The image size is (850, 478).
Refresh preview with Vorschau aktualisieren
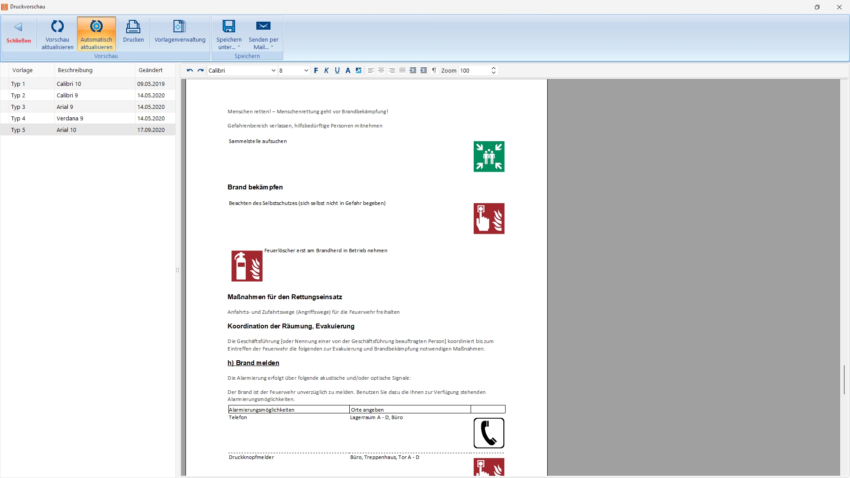pyautogui.click(x=58, y=34)
